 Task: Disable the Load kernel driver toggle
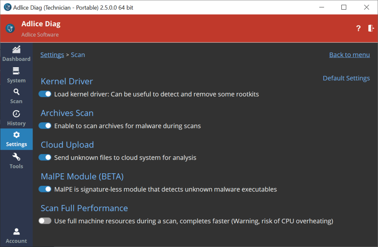coord(45,94)
